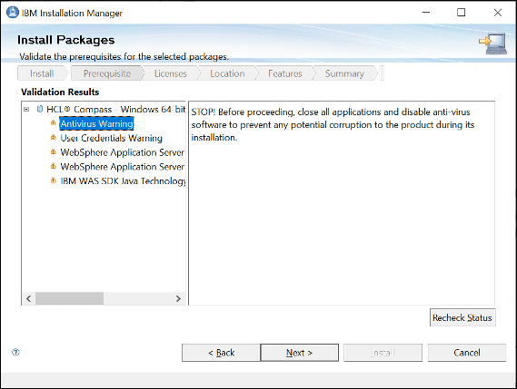
Task: Click warning icon beside IBM WAS SDK Java
Action: tap(53, 180)
